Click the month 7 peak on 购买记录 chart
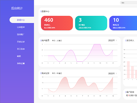Viewport: 137px width, 103px height. 82,77
